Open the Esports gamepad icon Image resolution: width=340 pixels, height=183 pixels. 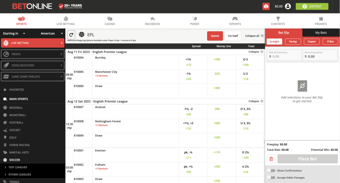click(235, 19)
